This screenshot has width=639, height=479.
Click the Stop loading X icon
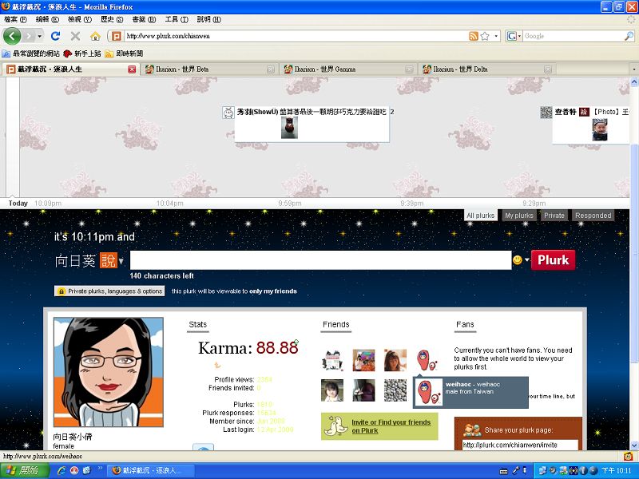pyautogui.click(x=75, y=36)
